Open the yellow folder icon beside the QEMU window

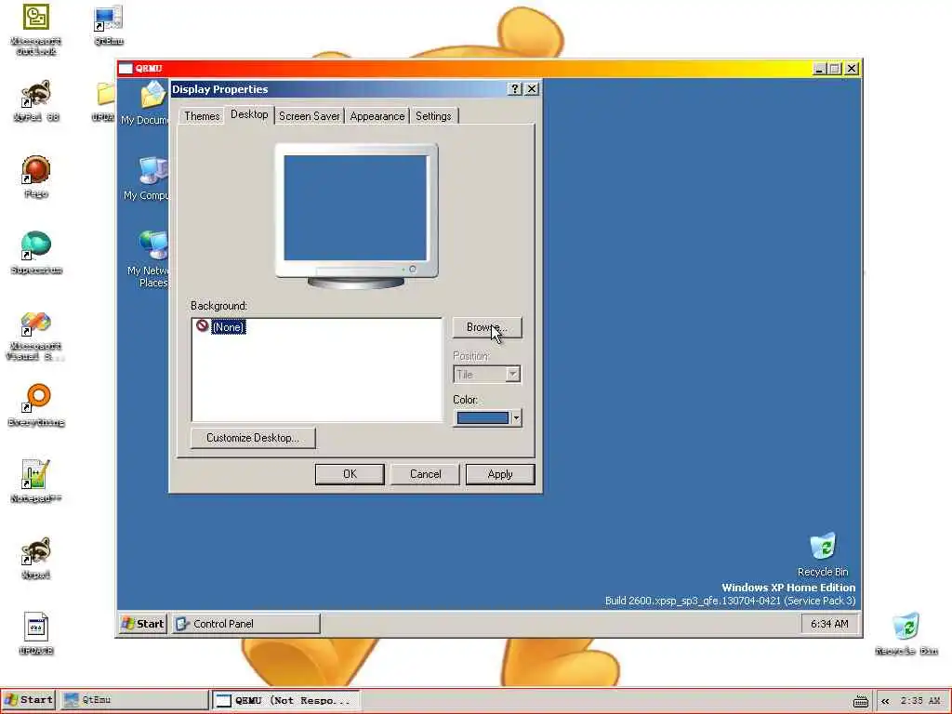(105, 96)
